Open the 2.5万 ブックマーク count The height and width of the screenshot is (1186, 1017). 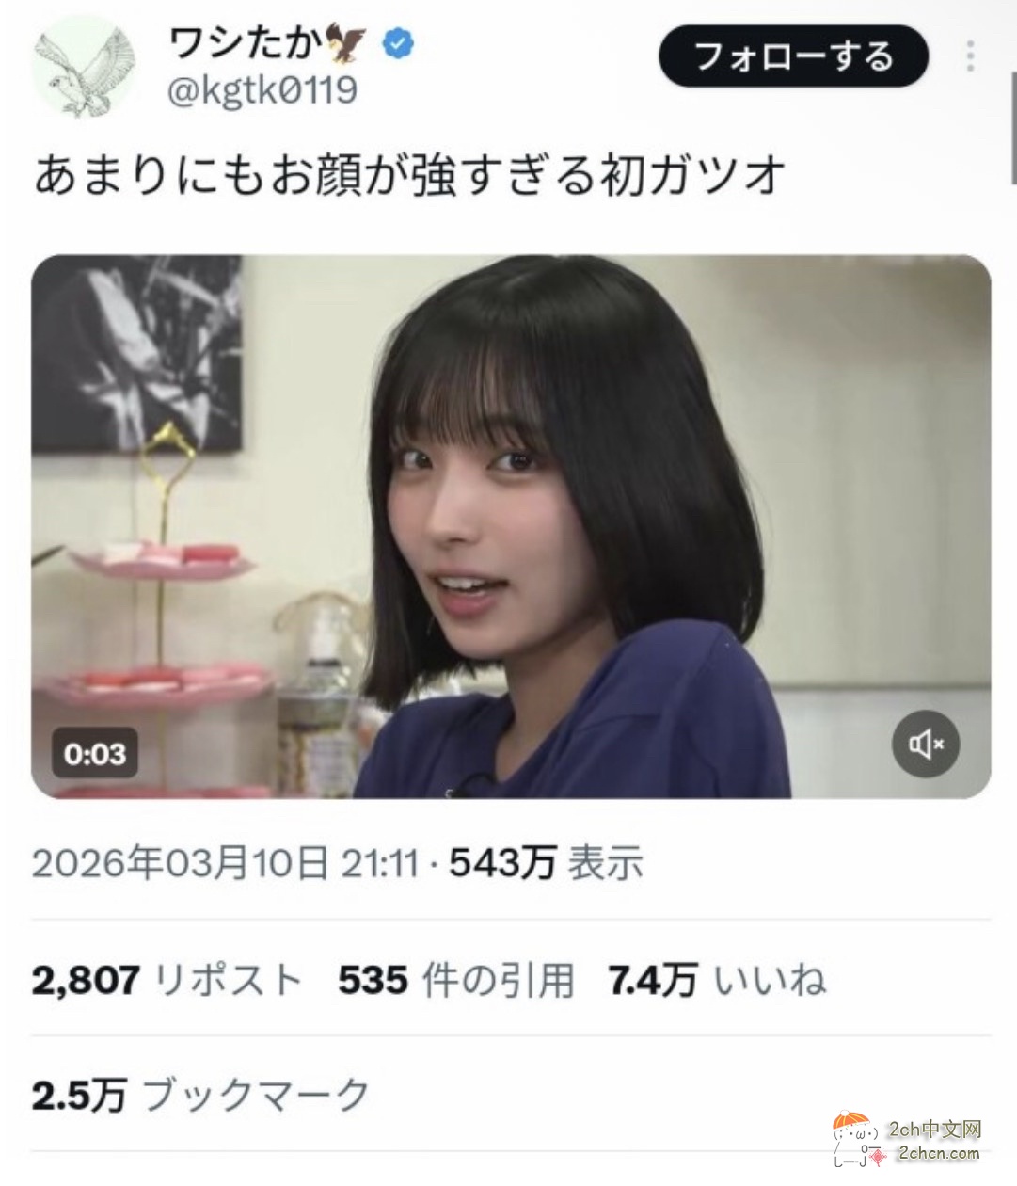click(200, 1095)
